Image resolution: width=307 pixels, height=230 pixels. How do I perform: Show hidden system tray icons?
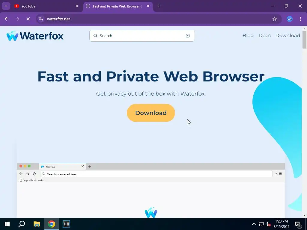pyautogui.click(x=254, y=224)
